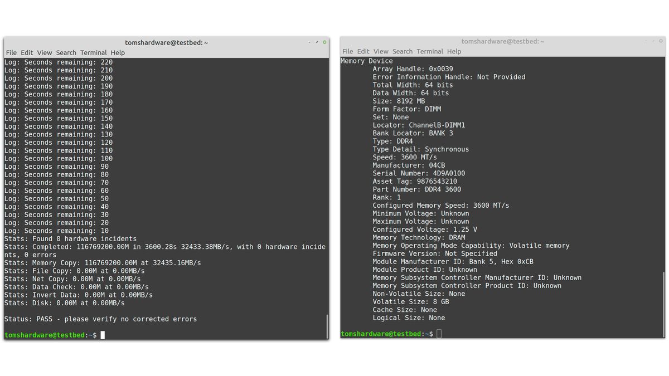
Task: Click 'Serial Number: 4D9A0100' line
Action: point(419,173)
